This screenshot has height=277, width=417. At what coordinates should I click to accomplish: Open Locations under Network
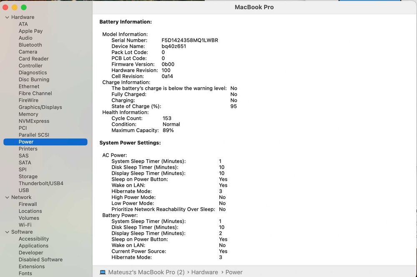click(30, 211)
